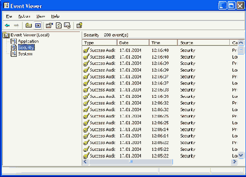Sort by the Time column header
Viewport: 246px width, 177px height.
coord(163,42)
